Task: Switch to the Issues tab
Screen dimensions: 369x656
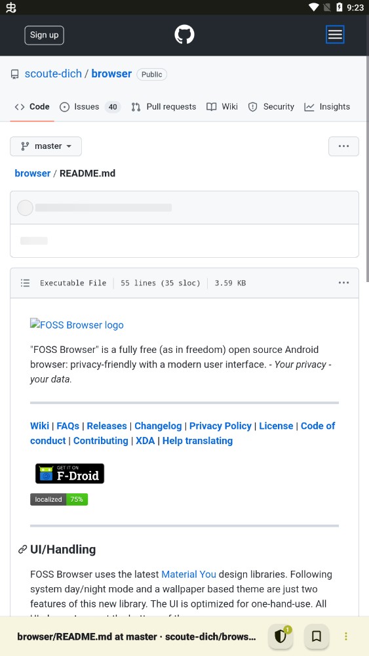Action: [90, 107]
